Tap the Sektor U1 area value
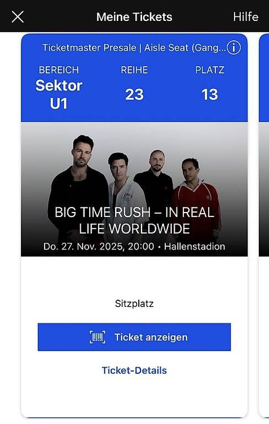This screenshot has height=424, width=269. coord(59,94)
